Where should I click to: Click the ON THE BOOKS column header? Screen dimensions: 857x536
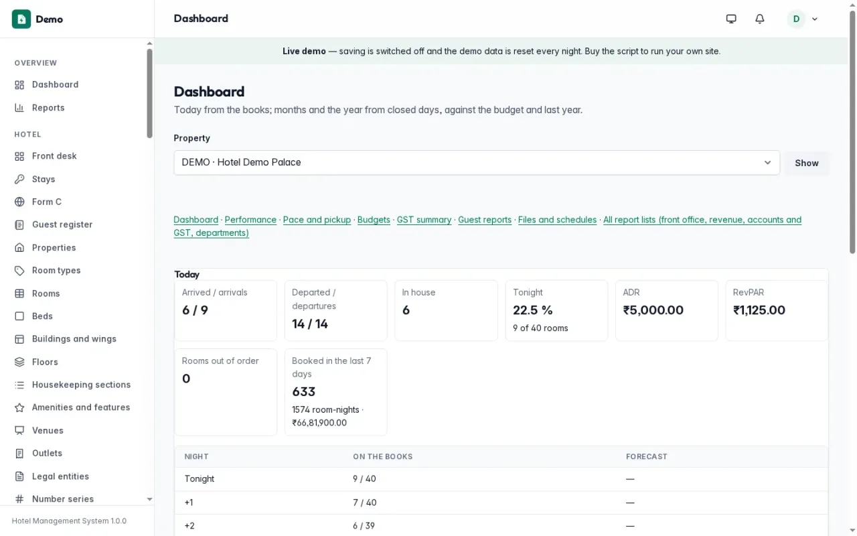(383, 457)
